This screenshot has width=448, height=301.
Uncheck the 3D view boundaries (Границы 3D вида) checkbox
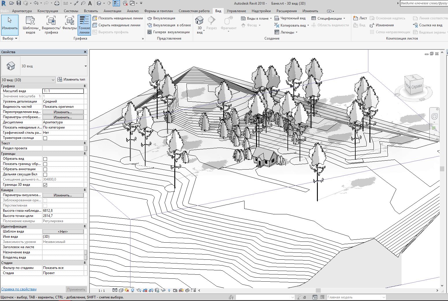(45, 185)
